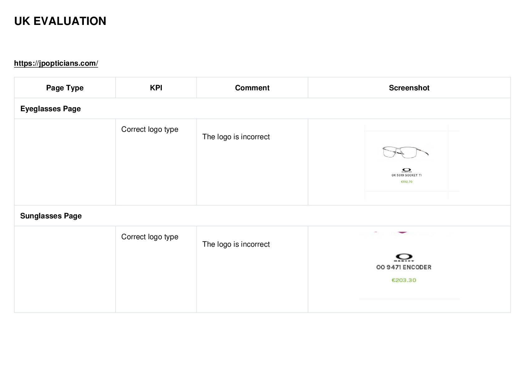Image resolution: width=525 pixels, height=371 pixels.
Task: Select the Screenshot column header
Action: (x=409, y=88)
